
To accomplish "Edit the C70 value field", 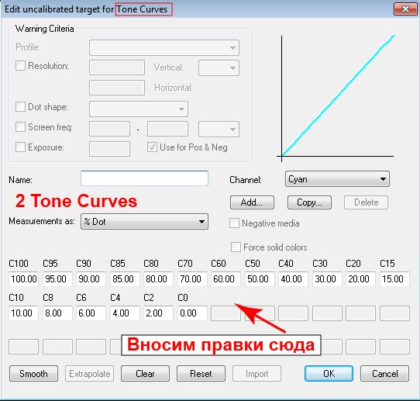I will (192, 279).
